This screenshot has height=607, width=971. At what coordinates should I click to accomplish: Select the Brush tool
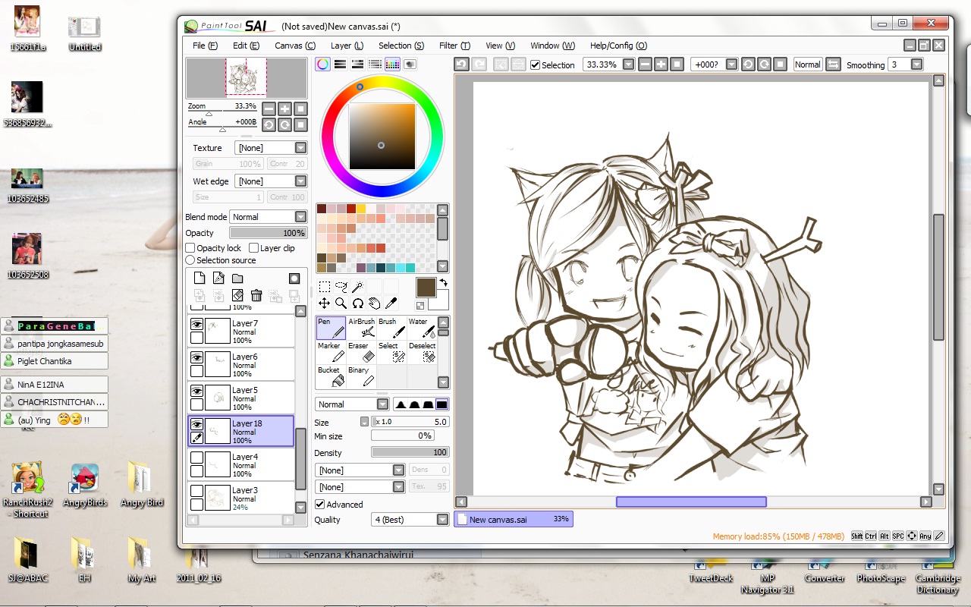(x=391, y=328)
